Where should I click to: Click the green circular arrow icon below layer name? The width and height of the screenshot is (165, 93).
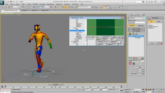coord(134,64)
